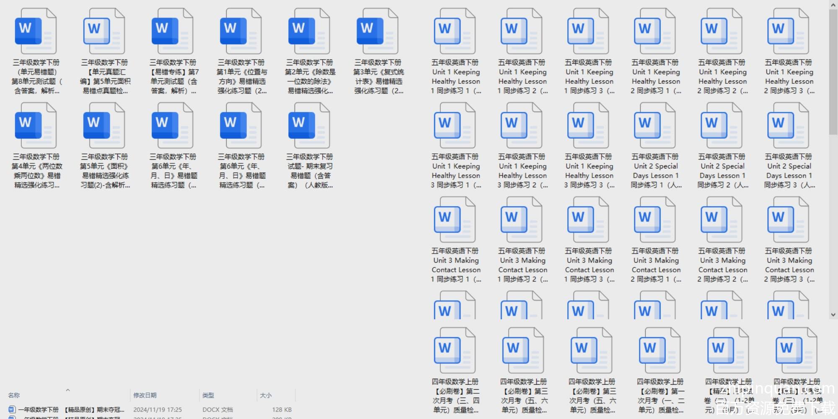Sort files by 修改日期 column header
This screenshot has height=419, width=838.
[145, 395]
